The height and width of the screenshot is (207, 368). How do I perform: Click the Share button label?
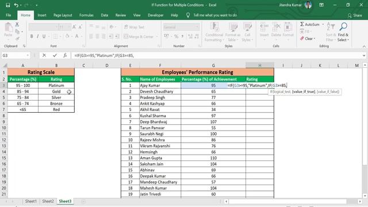[358, 16]
